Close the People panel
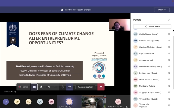The image size is (174, 108). click(169, 20)
